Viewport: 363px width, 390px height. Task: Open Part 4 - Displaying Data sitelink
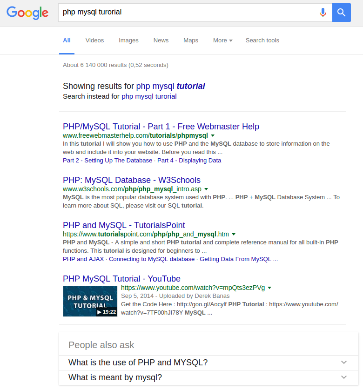point(189,161)
